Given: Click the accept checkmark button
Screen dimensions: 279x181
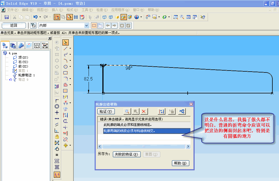Looking at the screenshot, I should [128, 25].
